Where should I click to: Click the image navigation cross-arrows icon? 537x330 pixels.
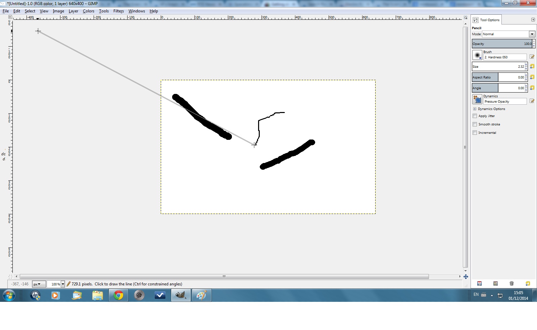466,277
